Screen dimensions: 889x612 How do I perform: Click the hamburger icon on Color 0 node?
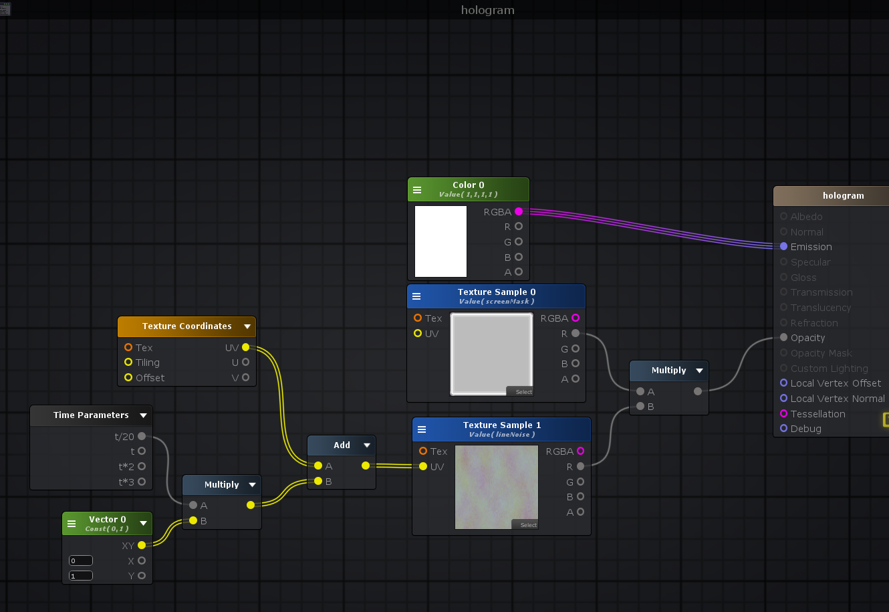[x=417, y=190]
